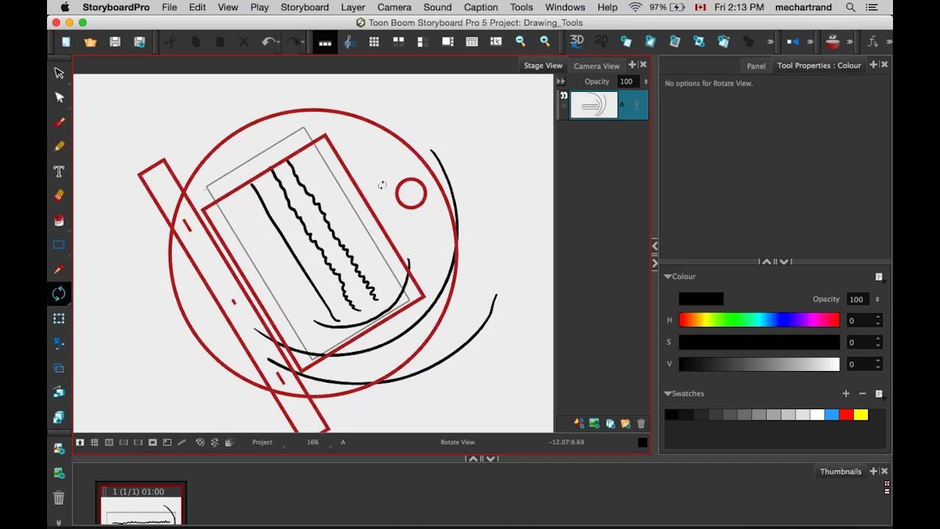
Task: Click the Hue rainbow slider
Action: click(x=759, y=320)
